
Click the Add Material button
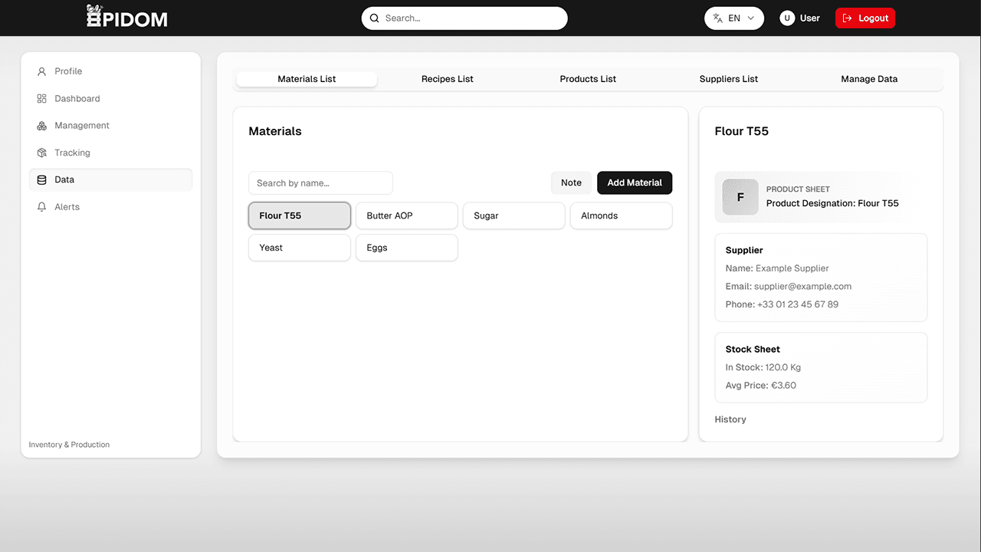click(635, 182)
